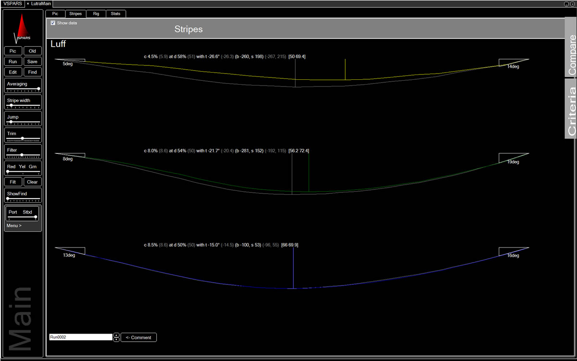Switch to the VSPARS window tab
This screenshot has height=361, width=577.
tap(13, 3)
